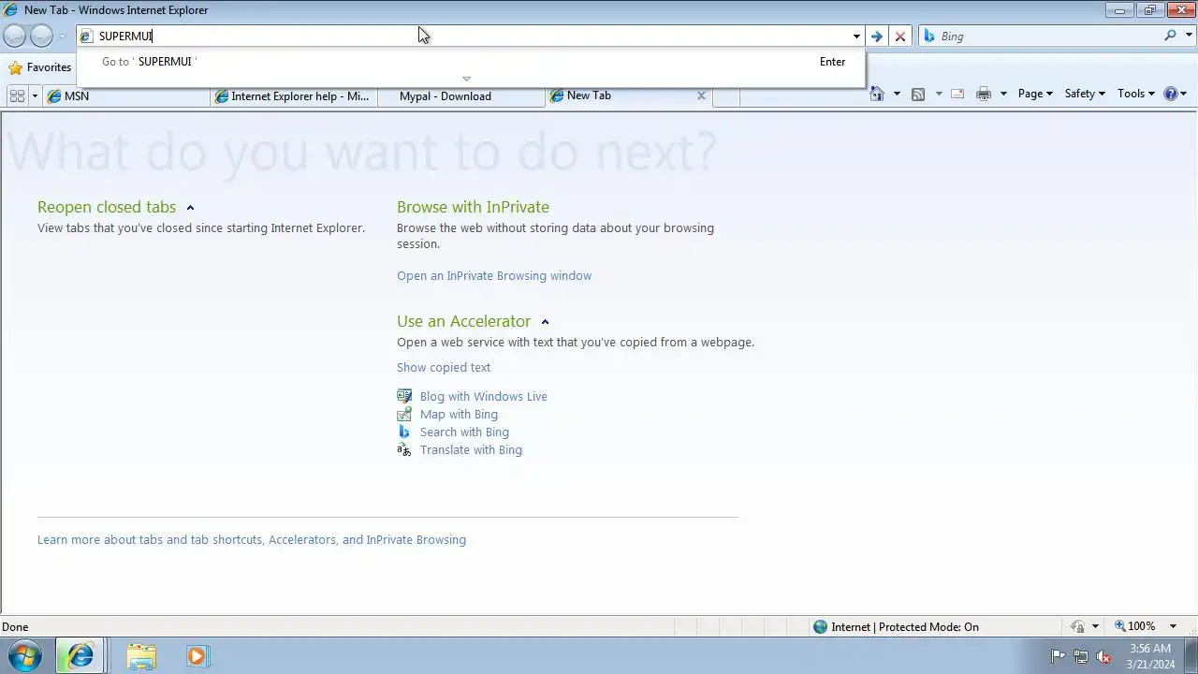
Task: Click the muted volume speaker icon
Action: pyautogui.click(x=1104, y=656)
